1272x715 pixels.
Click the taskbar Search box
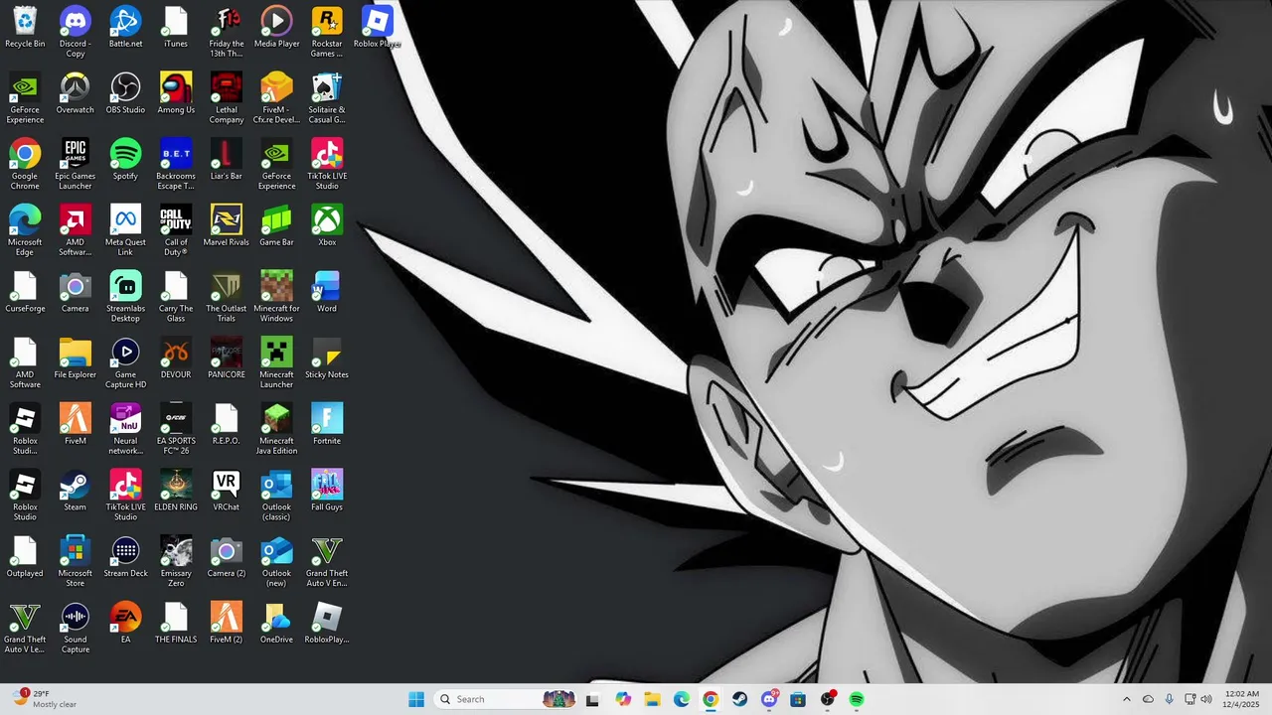507,699
